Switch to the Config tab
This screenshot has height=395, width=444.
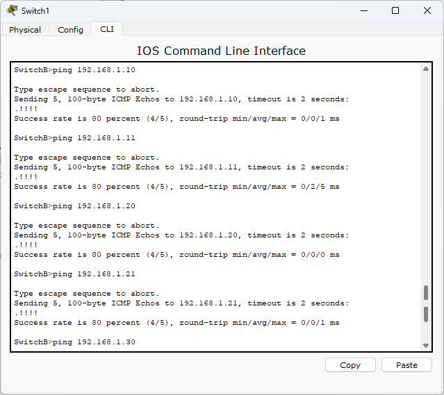[70, 30]
